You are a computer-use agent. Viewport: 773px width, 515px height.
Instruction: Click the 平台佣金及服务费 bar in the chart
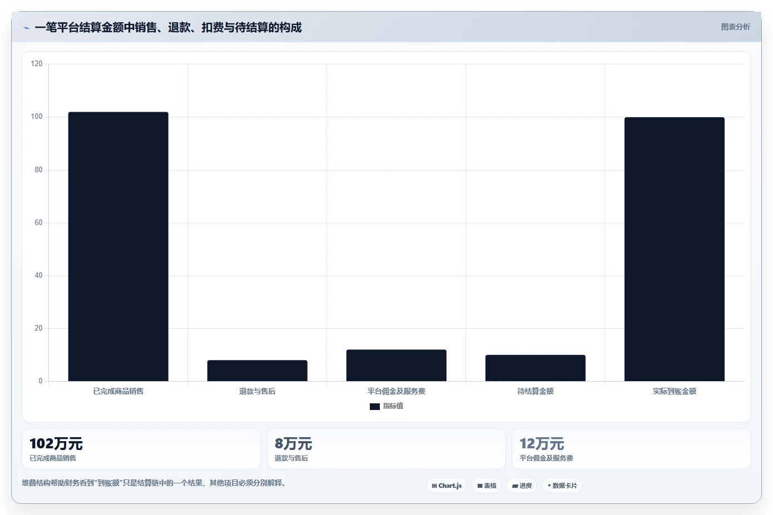[397, 366]
